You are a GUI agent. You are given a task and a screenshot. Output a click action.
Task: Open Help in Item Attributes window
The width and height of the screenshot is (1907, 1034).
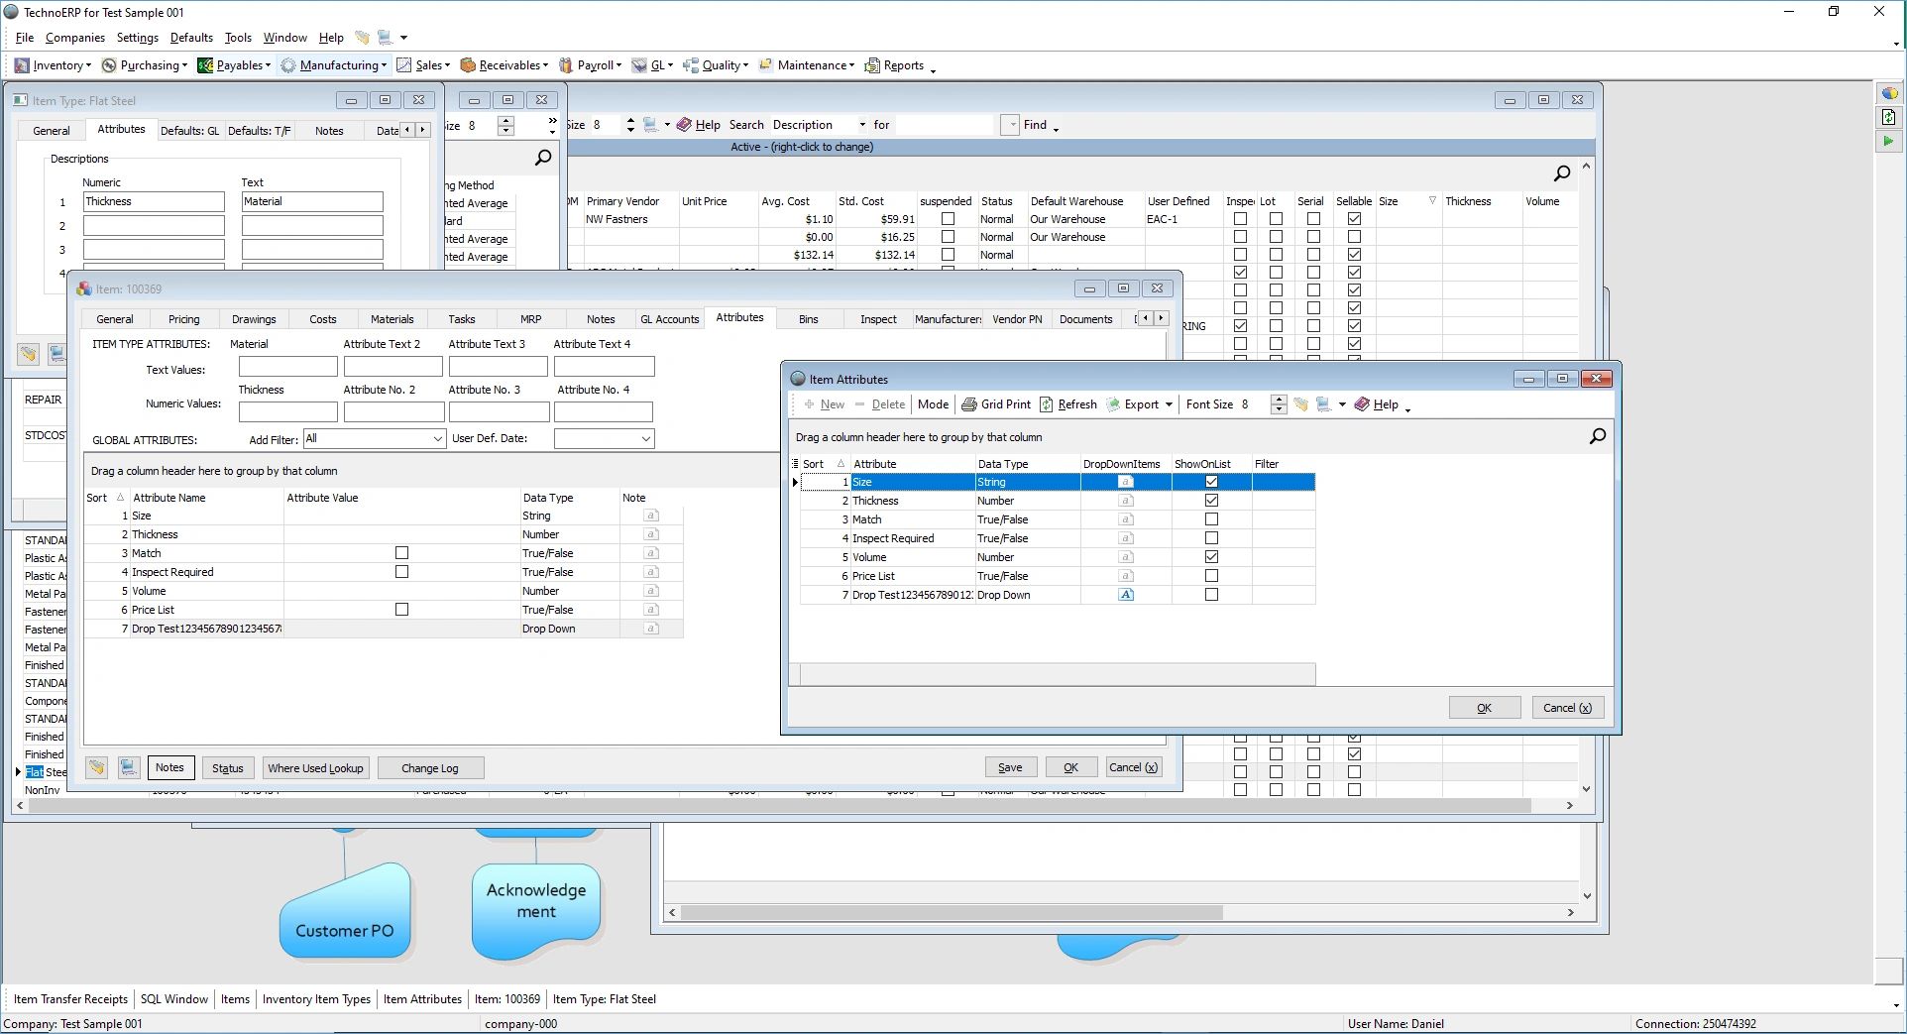click(1377, 404)
